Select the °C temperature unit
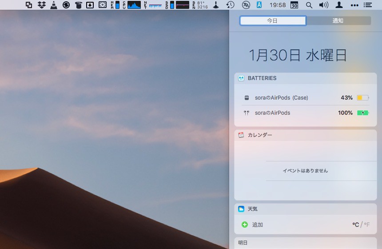The width and height of the screenshot is (382, 249). 355,225
